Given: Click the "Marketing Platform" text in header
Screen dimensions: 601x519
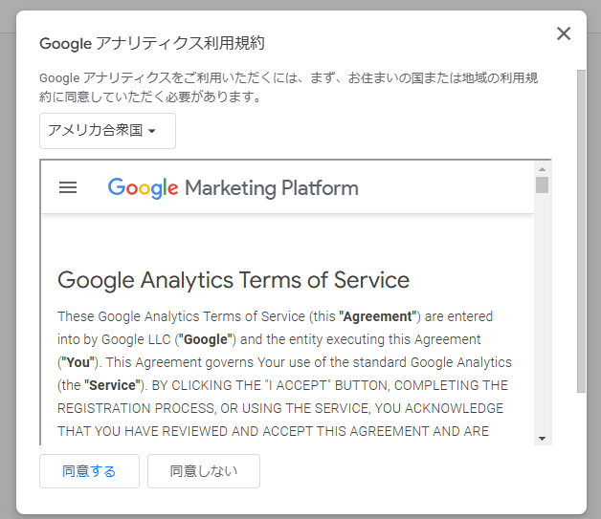Looking at the screenshot, I should coord(271,187).
